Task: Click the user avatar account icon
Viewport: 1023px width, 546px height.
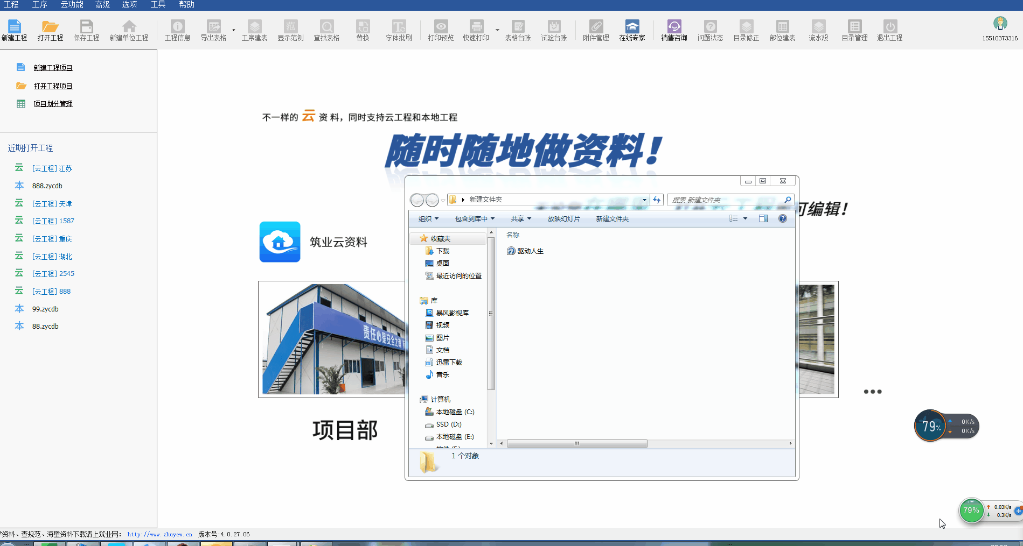Action: (x=1000, y=24)
